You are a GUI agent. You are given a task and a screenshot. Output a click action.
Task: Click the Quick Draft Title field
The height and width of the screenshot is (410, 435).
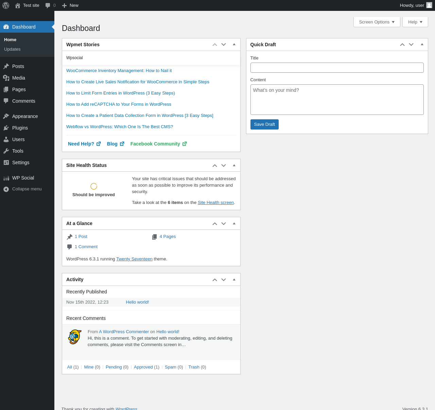pyautogui.click(x=337, y=68)
